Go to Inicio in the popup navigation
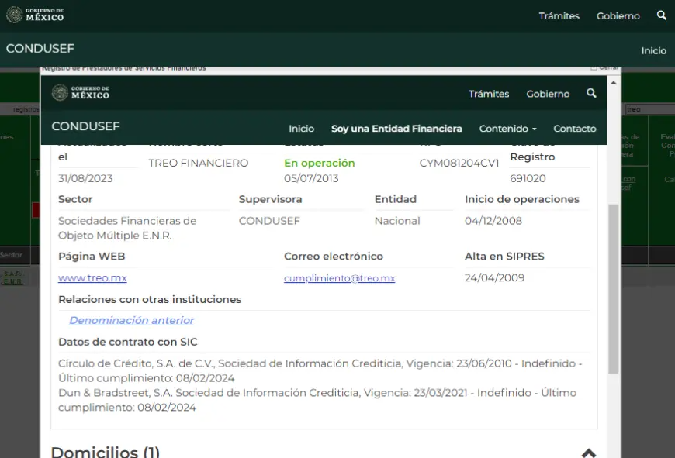675x458 pixels. point(301,129)
